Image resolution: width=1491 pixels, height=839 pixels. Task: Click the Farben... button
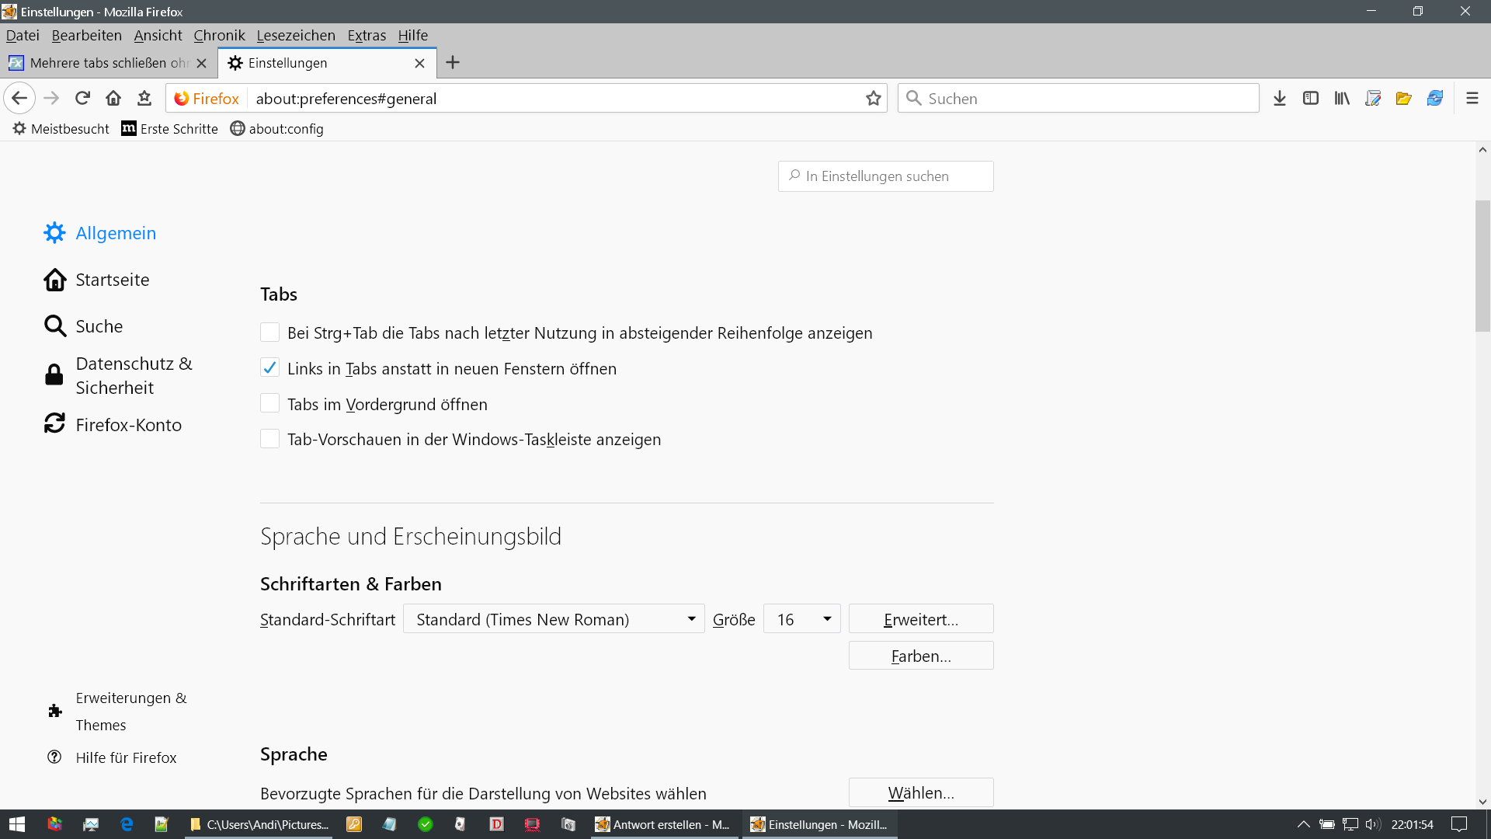pos(921,656)
